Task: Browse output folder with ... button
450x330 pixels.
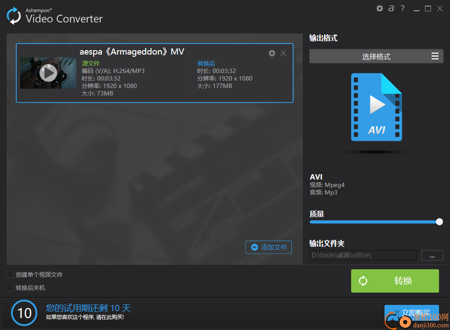Action: click(x=432, y=255)
